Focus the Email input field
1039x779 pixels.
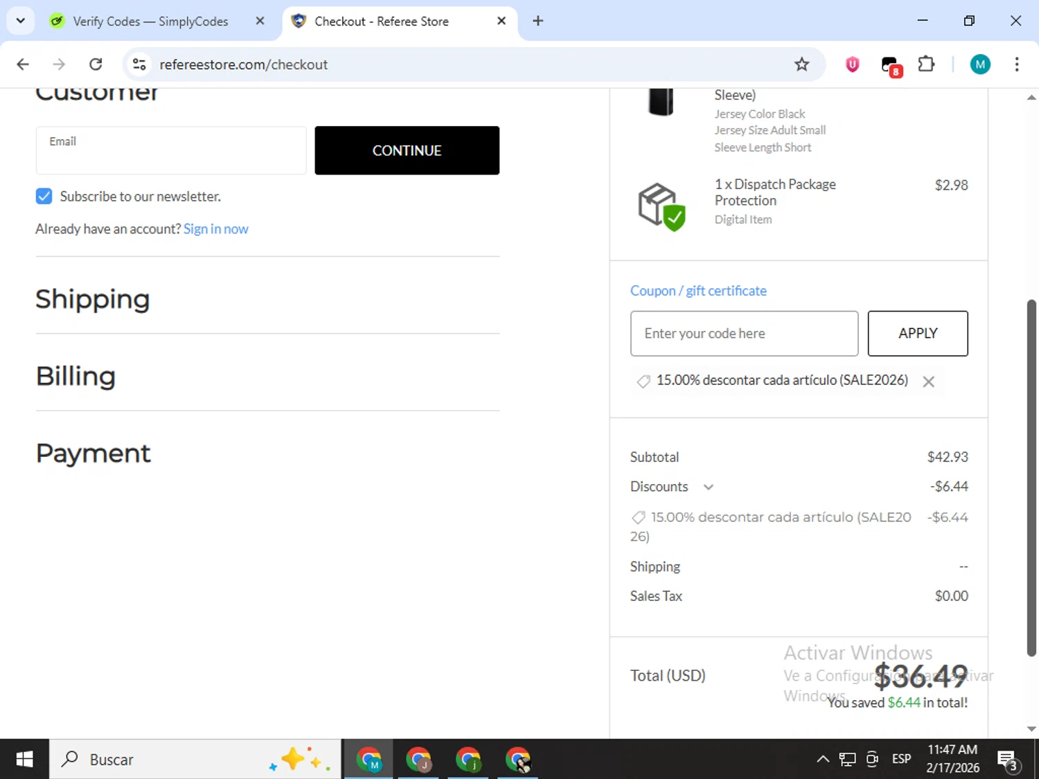pos(171,150)
